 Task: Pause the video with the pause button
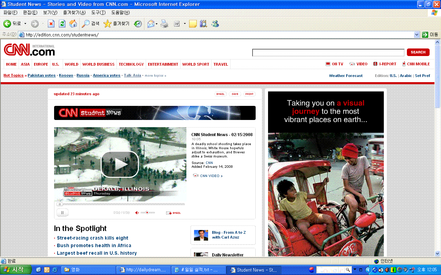(x=62, y=213)
